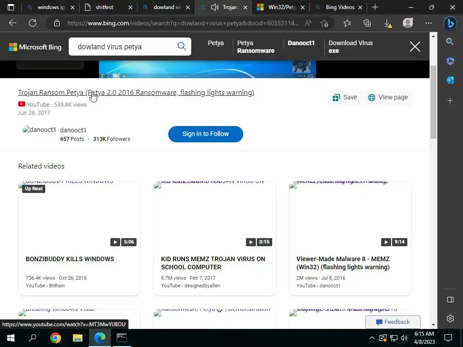Open sidebar settings gear icon
463x347 pixels.
coord(450,319)
